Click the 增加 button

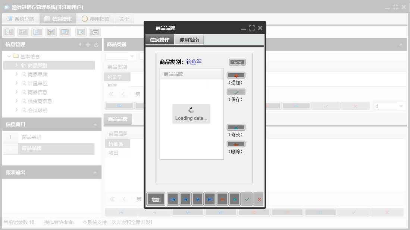point(156,199)
